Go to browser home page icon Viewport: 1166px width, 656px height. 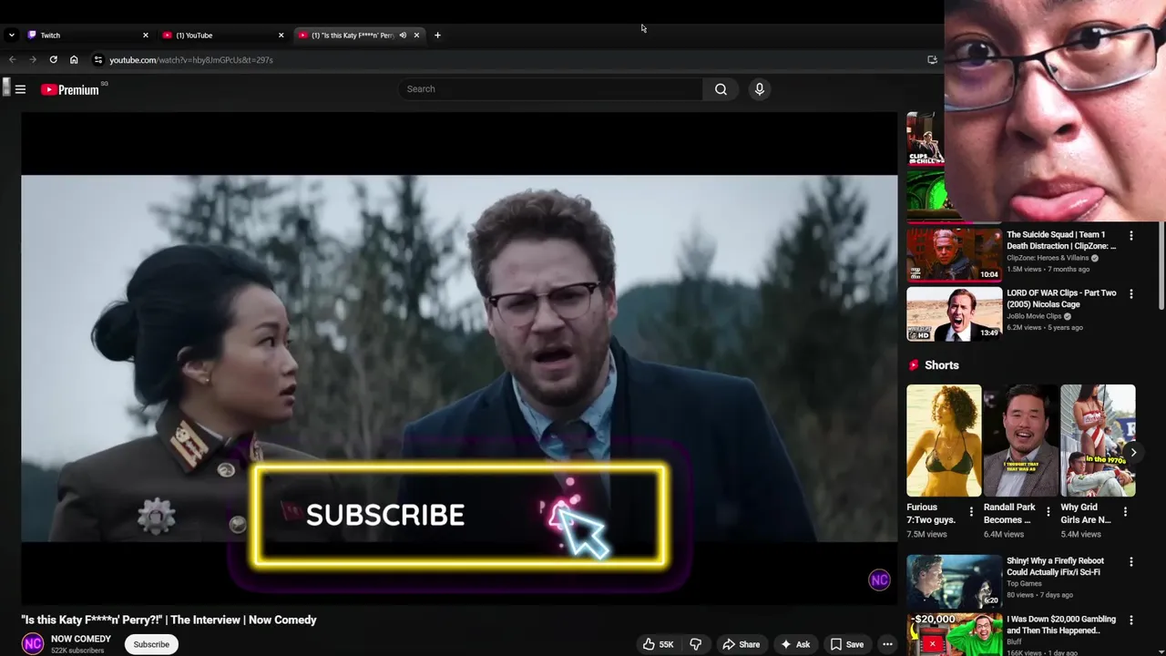pos(74,60)
